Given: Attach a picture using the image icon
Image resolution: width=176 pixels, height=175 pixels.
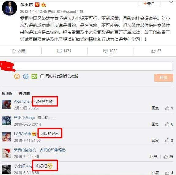Looking at the screenshot, I should tap(34, 77).
